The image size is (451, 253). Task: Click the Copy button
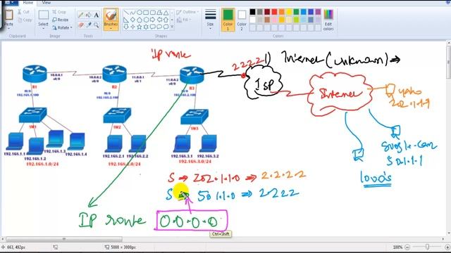pyautogui.click(x=25, y=20)
